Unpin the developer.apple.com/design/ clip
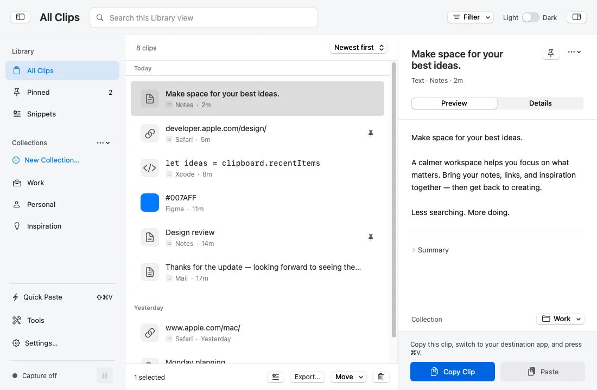This screenshot has width=597, height=390. coord(371,133)
